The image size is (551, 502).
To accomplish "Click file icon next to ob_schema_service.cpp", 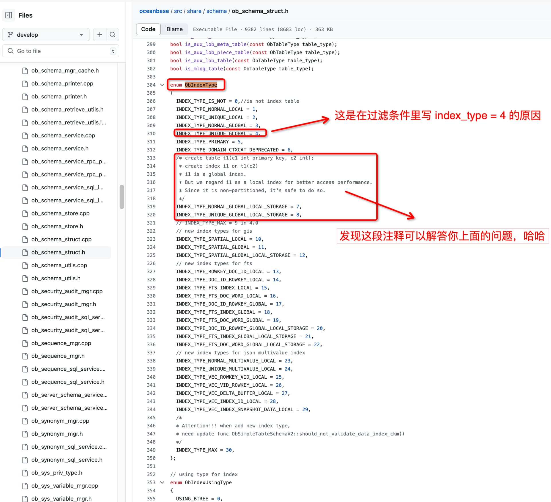I will pos(25,135).
